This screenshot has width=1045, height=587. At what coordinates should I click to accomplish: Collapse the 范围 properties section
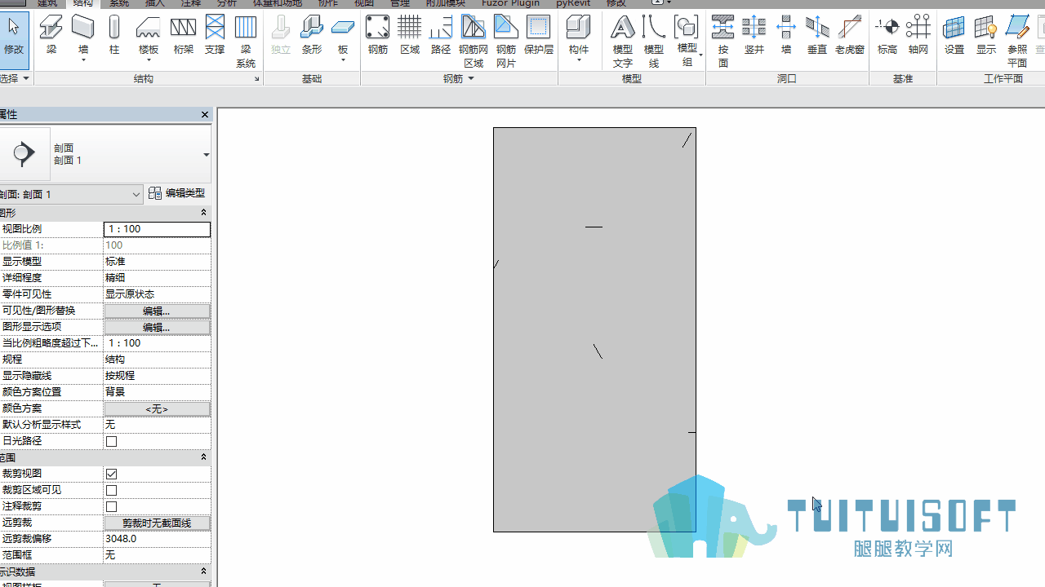tap(204, 457)
